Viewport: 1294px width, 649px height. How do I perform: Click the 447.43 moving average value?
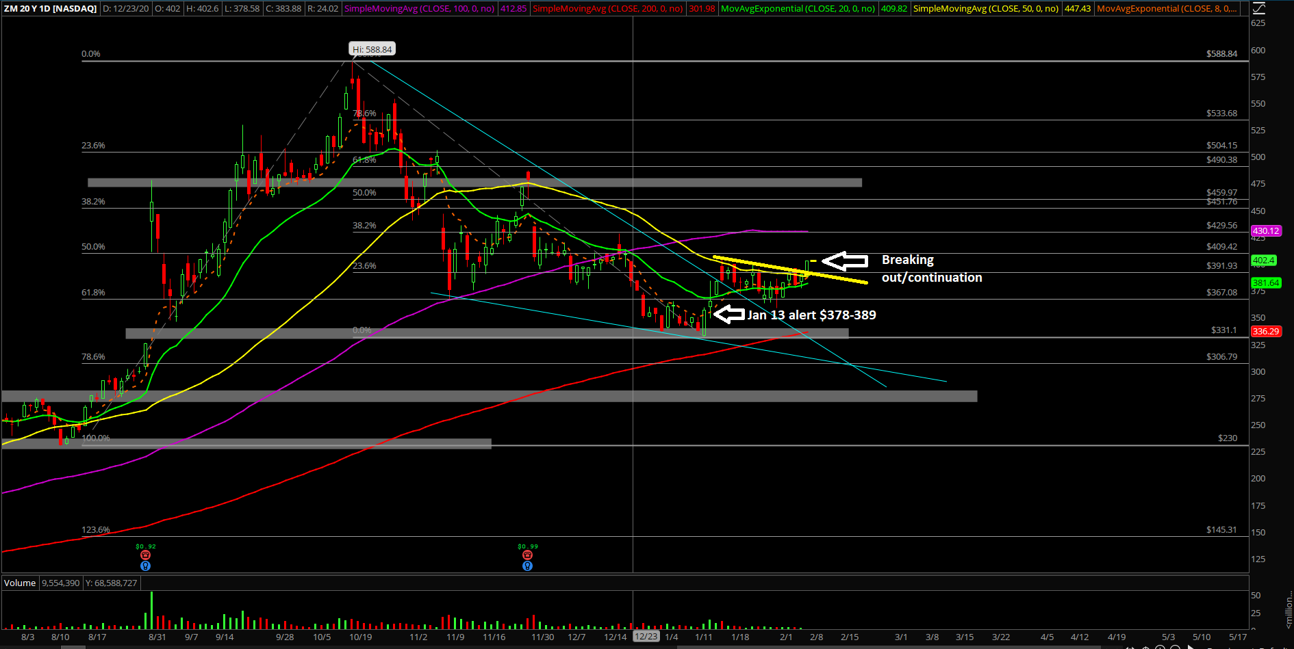click(1078, 9)
